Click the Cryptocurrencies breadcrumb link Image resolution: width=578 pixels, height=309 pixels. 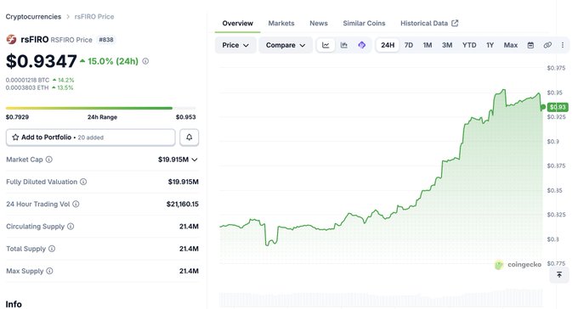pos(33,17)
